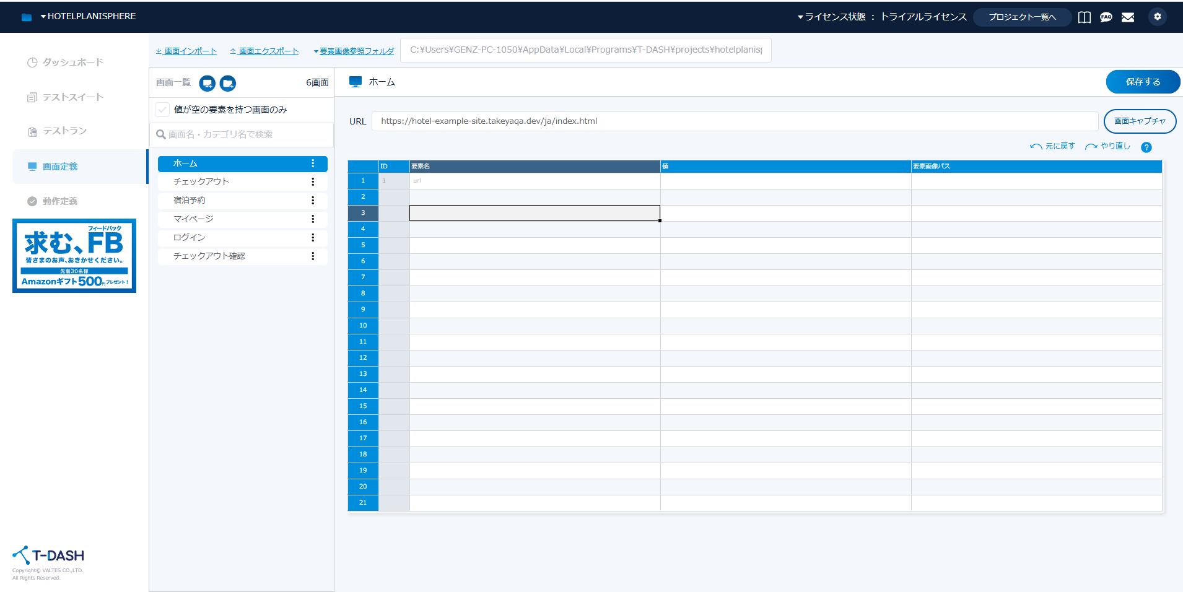Screen dimensions: 1183x592
Task: Open the 要素画像参照フォルダ dropdown
Action: point(354,51)
